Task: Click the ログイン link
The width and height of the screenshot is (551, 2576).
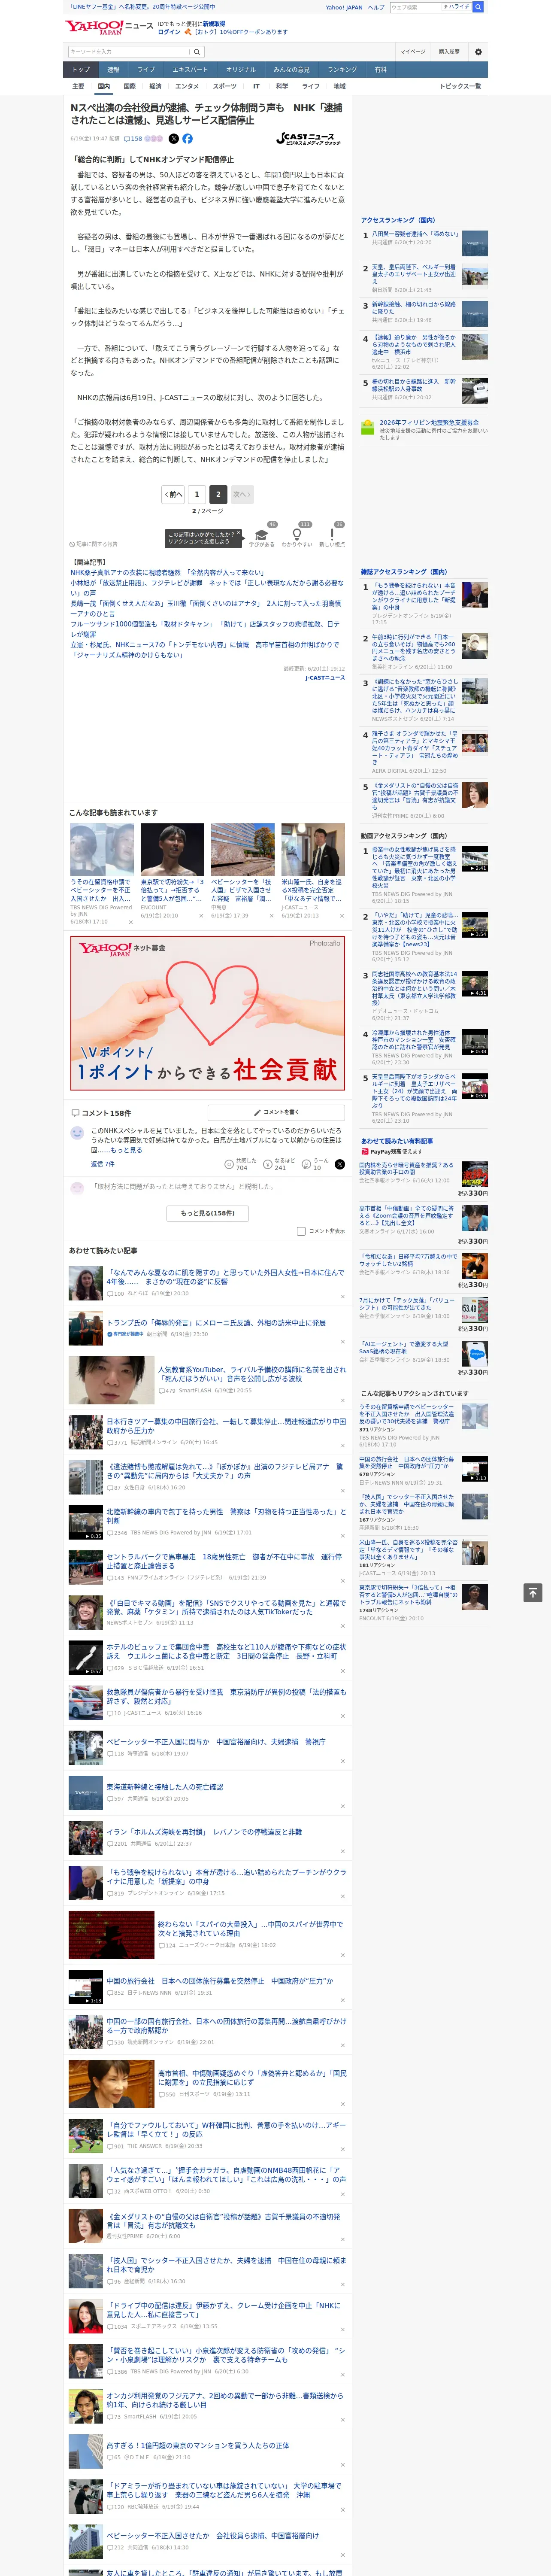Action: 169,32
